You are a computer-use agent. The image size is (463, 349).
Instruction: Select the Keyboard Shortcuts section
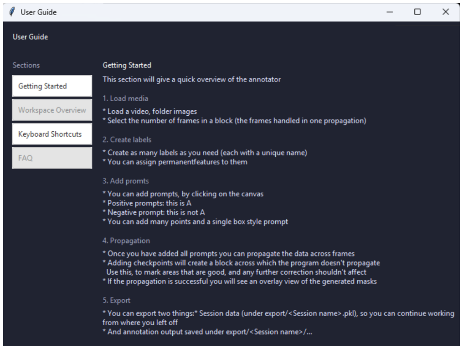coord(52,134)
